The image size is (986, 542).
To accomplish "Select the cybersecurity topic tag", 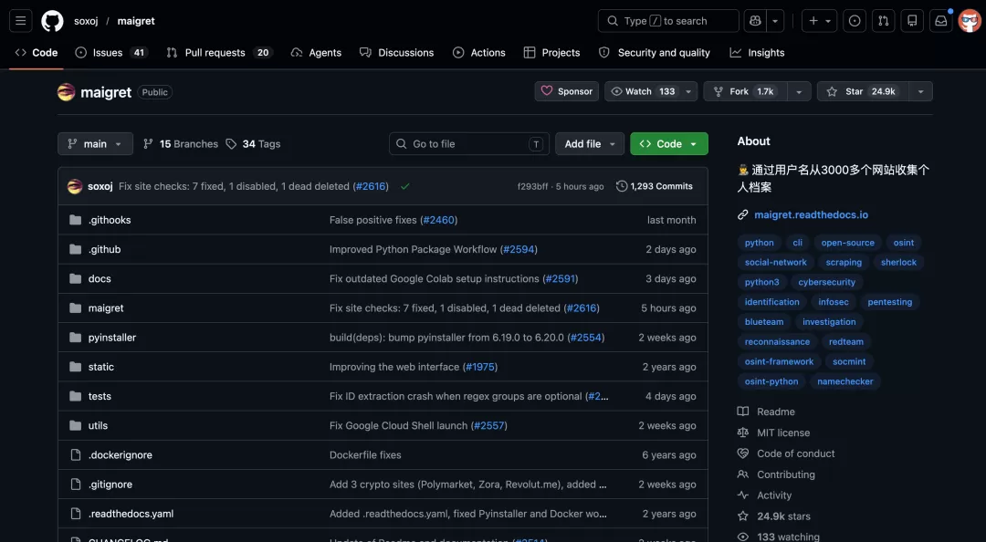I will click(x=827, y=282).
